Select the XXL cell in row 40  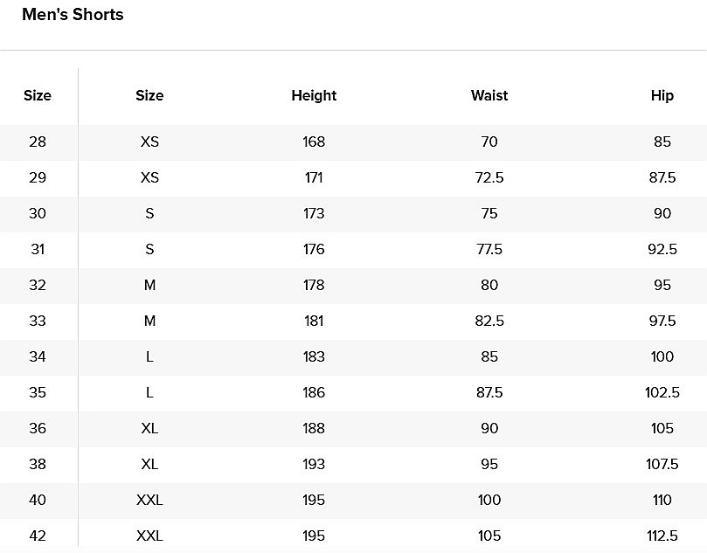[149, 500]
